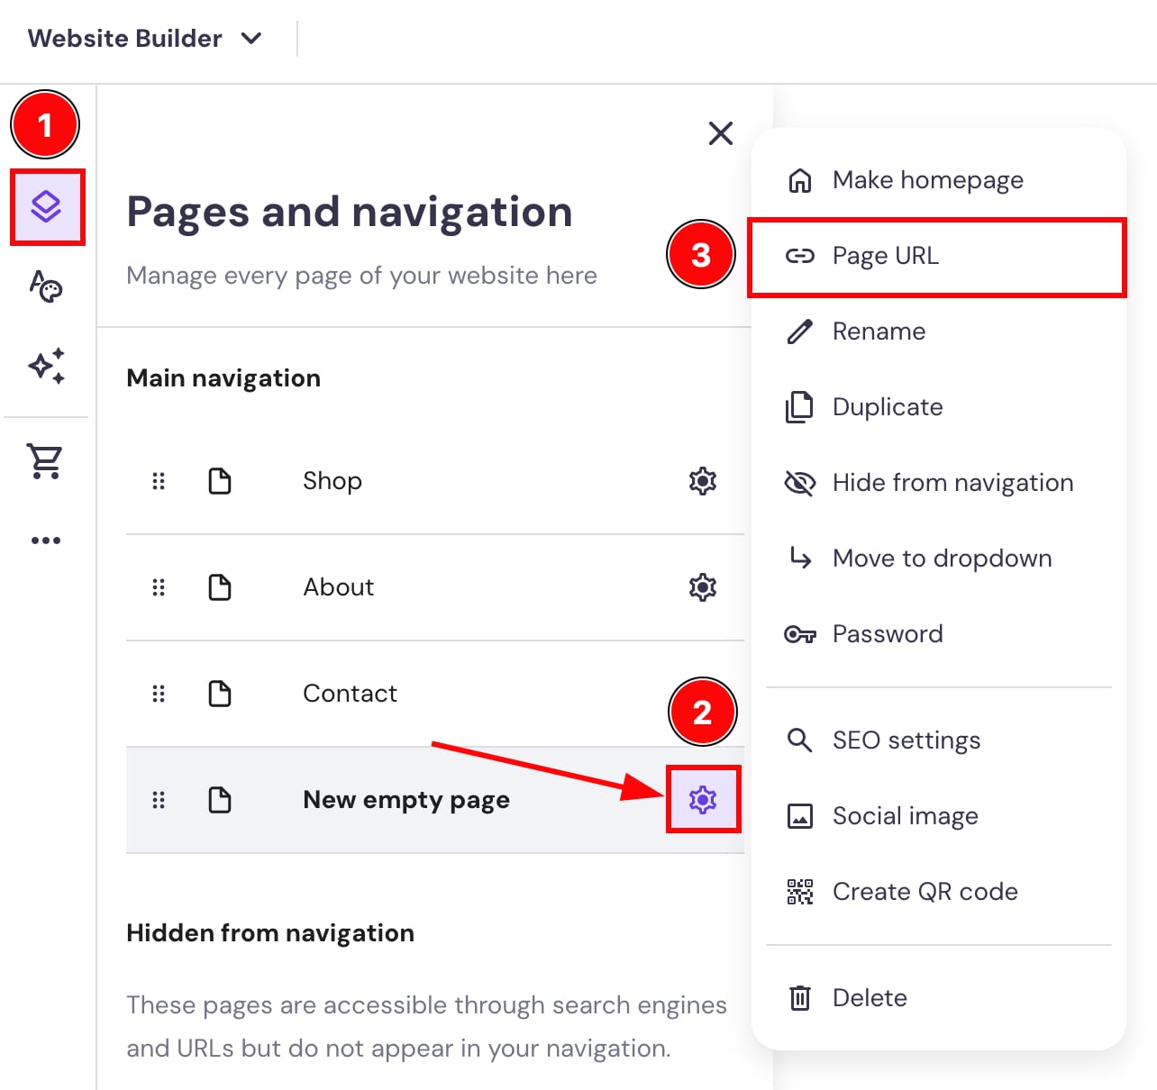
Task: Select the New empty page row
Action: (405, 800)
